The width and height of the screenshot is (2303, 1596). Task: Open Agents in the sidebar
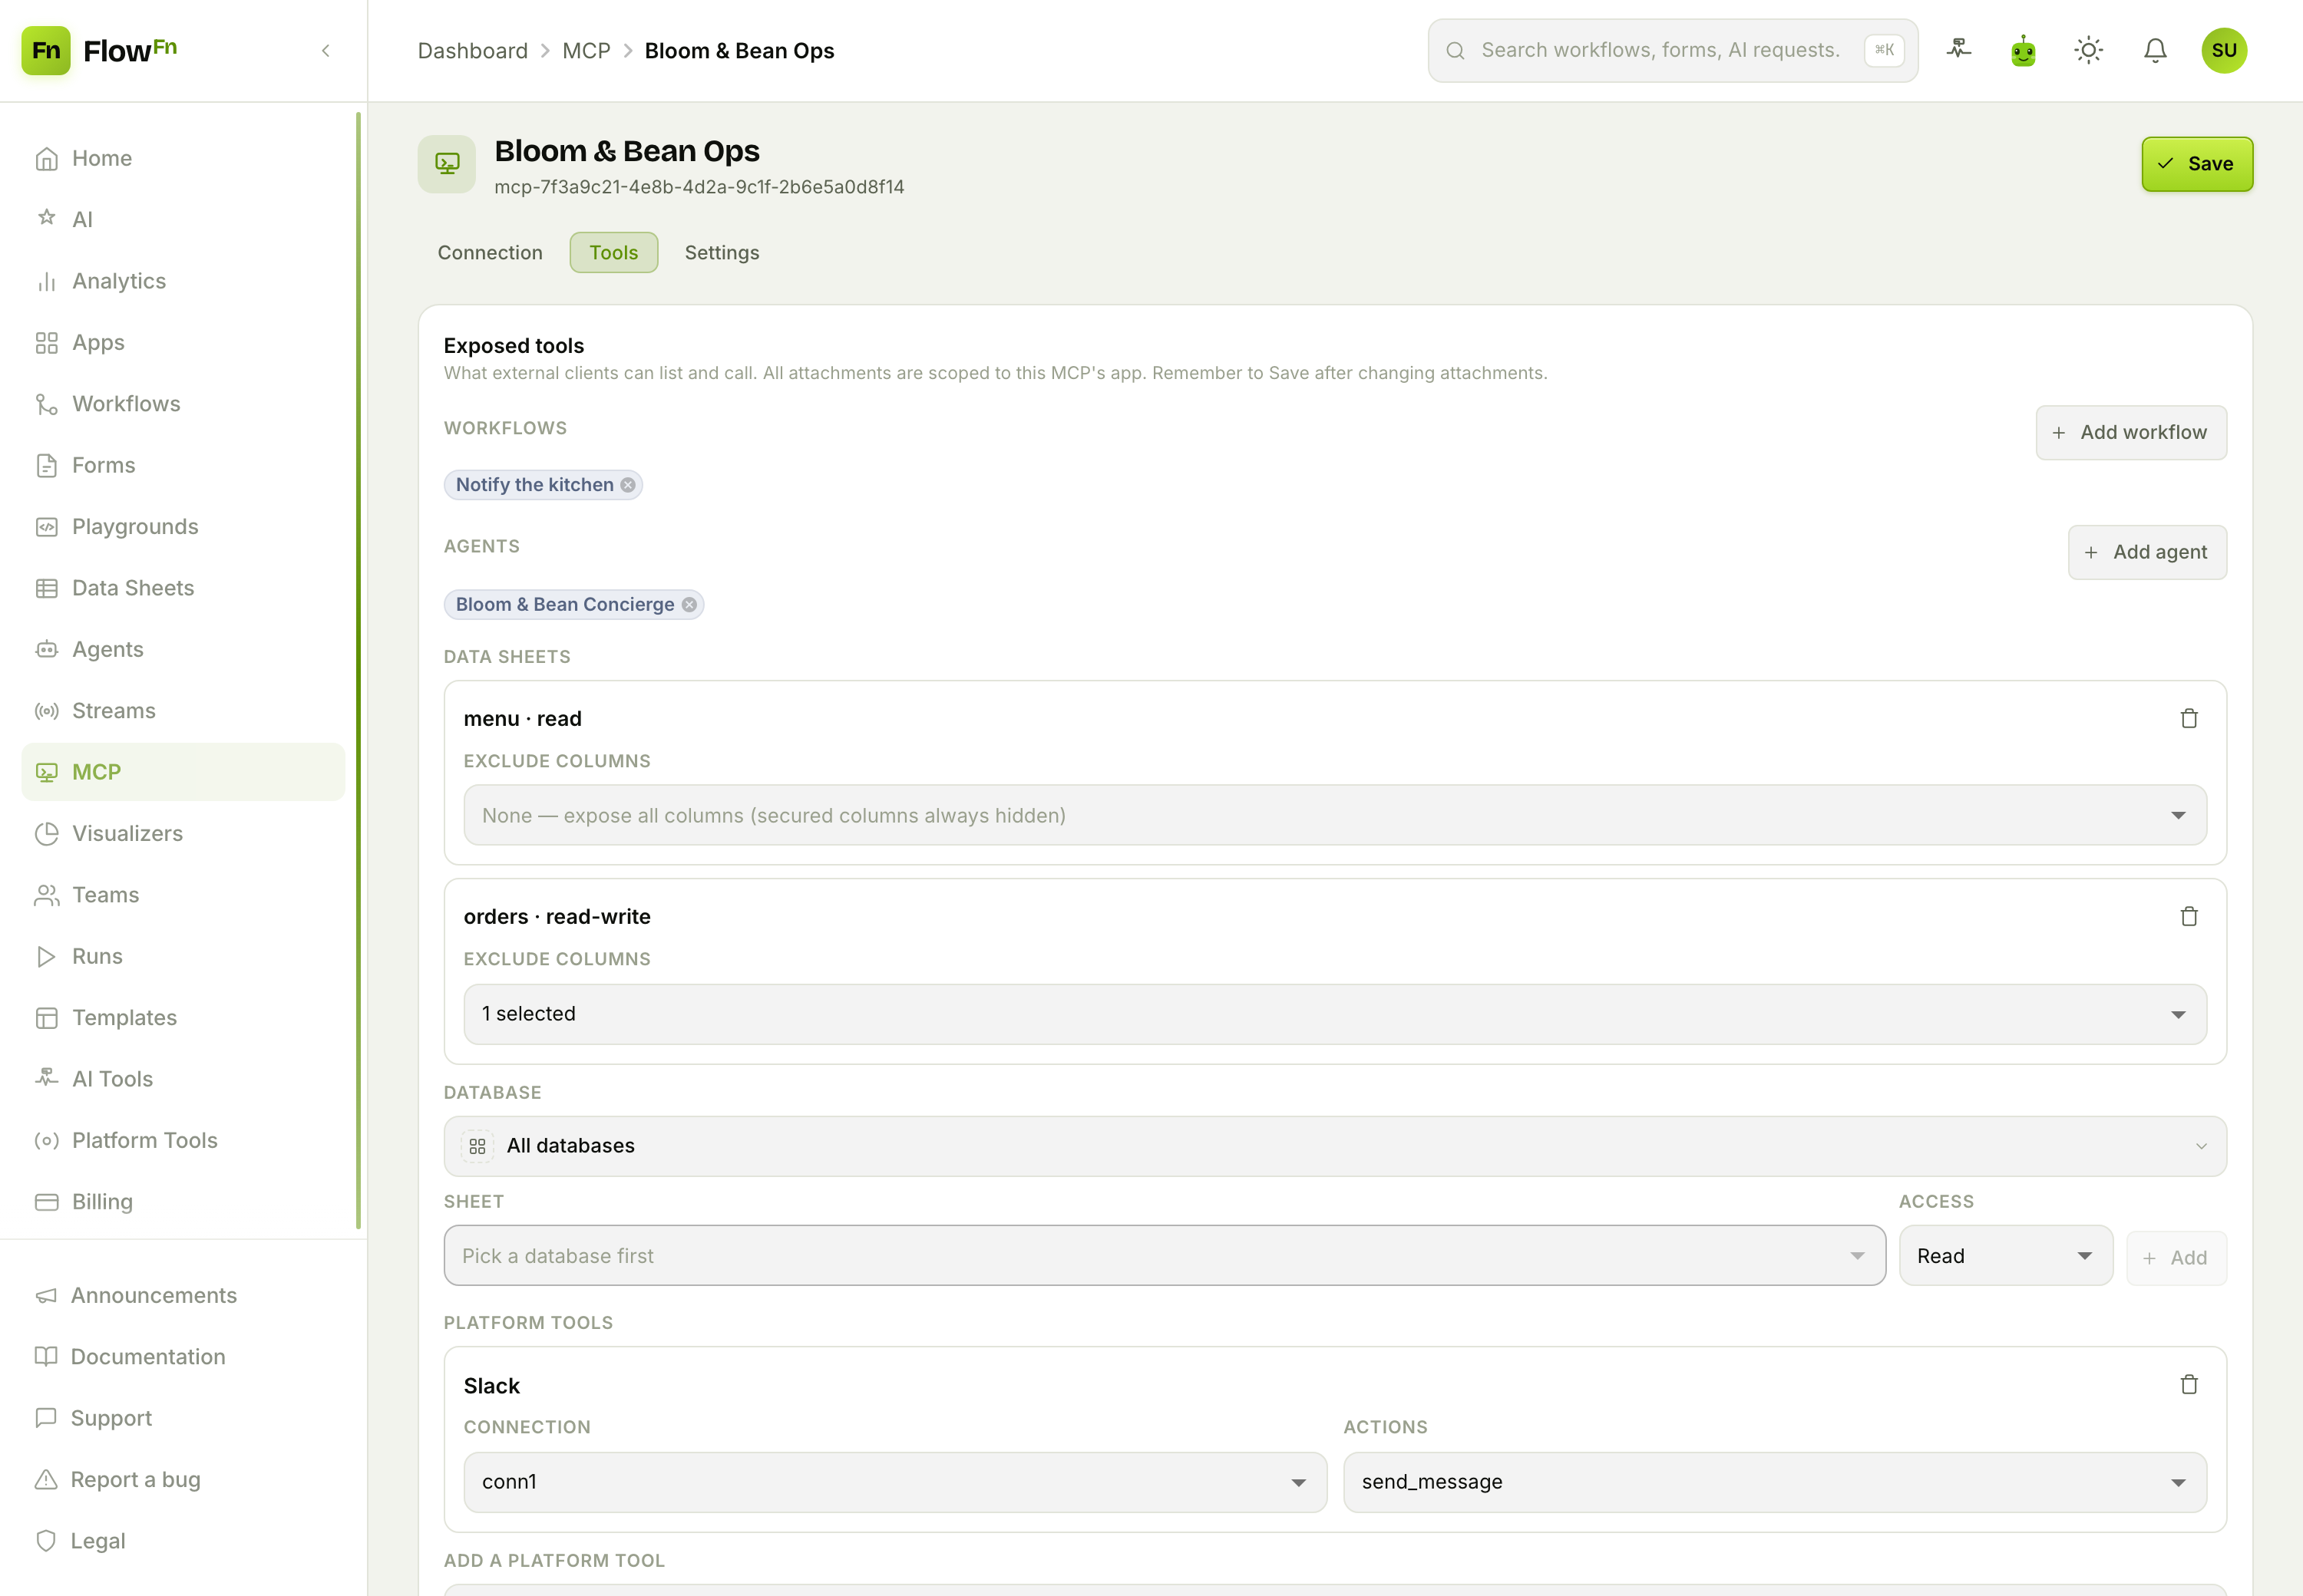tap(183, 649)
